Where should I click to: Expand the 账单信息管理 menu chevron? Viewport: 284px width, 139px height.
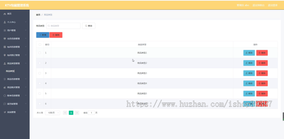[26, 96]
